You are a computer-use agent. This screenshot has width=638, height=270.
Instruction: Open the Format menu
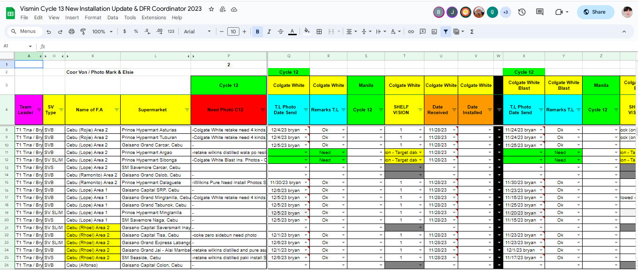click(x=93, y=18)
